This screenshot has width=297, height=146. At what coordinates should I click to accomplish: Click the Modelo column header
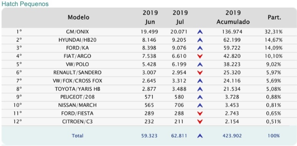click(78, 17)
